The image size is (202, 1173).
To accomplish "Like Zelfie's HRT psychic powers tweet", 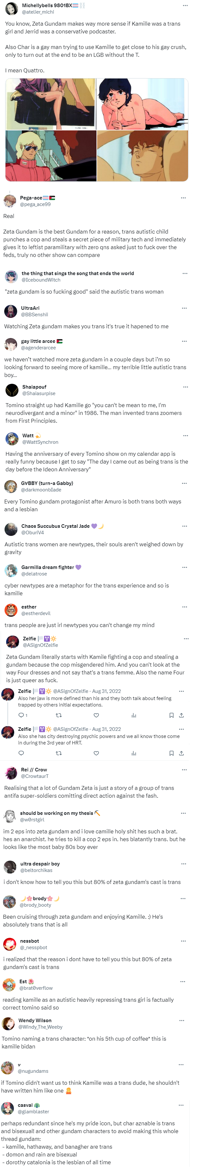I will coord(96,753).
